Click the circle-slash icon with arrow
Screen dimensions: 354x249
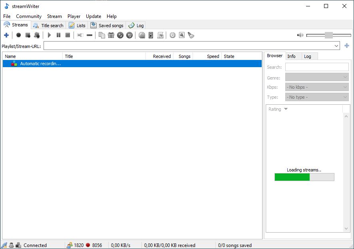pos(129,35)
